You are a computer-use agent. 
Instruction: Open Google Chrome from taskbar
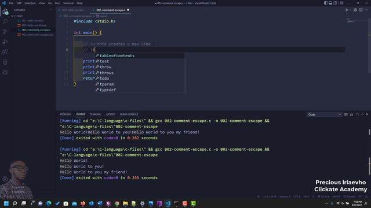pos(117,203)
